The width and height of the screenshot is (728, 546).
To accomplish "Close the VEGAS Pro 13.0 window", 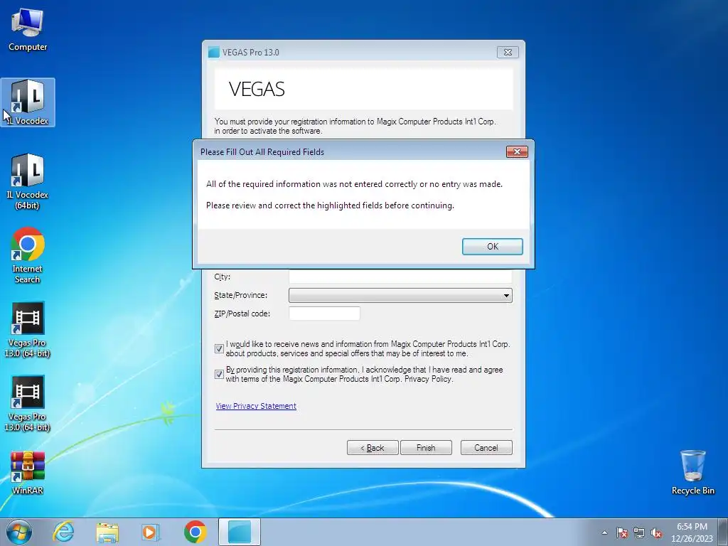I will [508, 53].
